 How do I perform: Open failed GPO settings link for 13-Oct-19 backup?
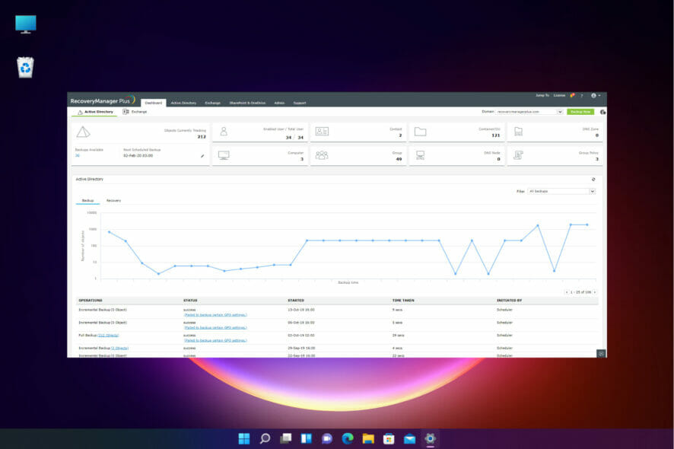point(215,315)
